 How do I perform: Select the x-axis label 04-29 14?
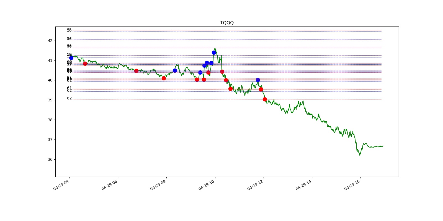click(303, 185)
